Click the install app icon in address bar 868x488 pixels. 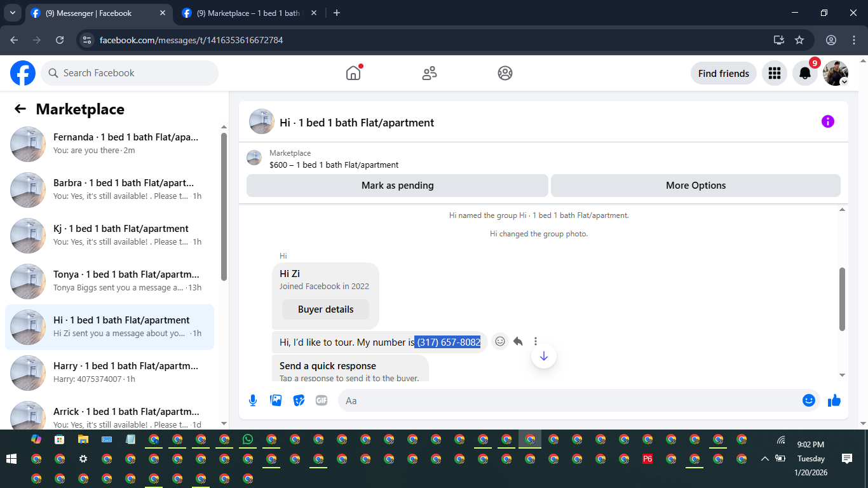click(x=779, y=40)
